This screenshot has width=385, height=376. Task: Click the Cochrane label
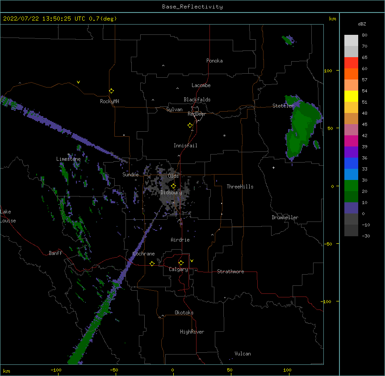tap(144, 254)
